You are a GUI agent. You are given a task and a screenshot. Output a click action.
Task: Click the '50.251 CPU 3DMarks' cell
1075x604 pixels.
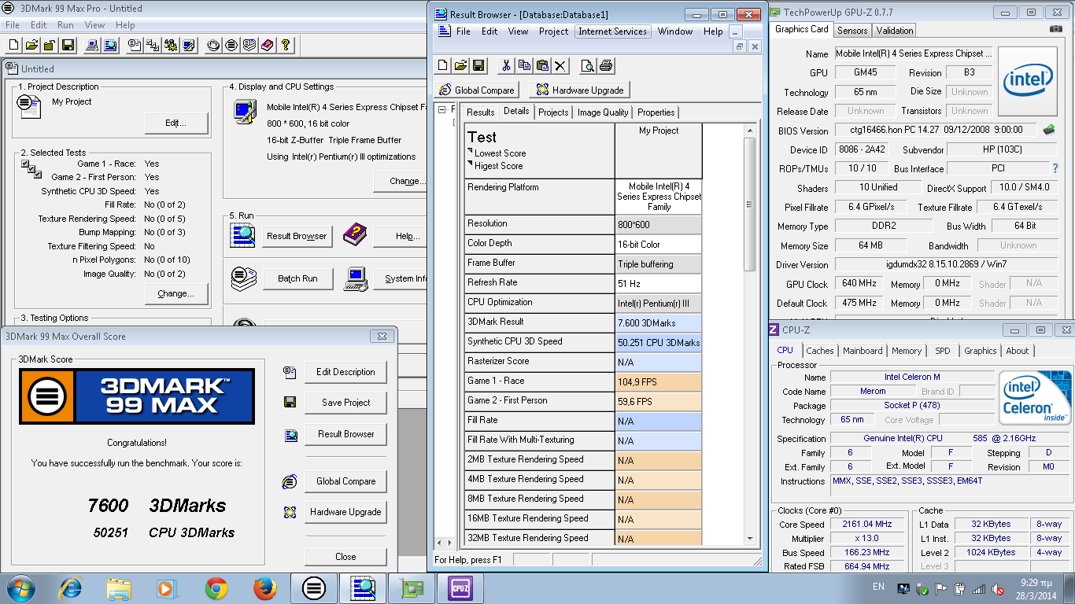658,342
